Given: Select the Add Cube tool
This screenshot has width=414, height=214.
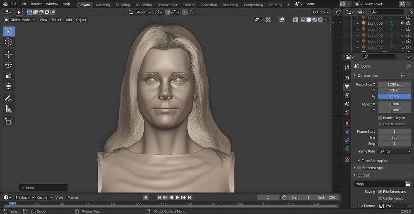Looking at the screenshot, I should 9,121.
